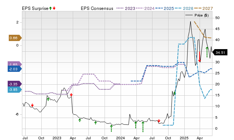Select the green surprise arrow on the price peak before 2023
The image size is (234, 140).
(x=48, y=99)
